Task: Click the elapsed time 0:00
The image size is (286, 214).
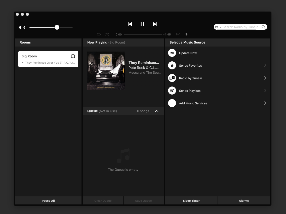Action: coord(118,34)
